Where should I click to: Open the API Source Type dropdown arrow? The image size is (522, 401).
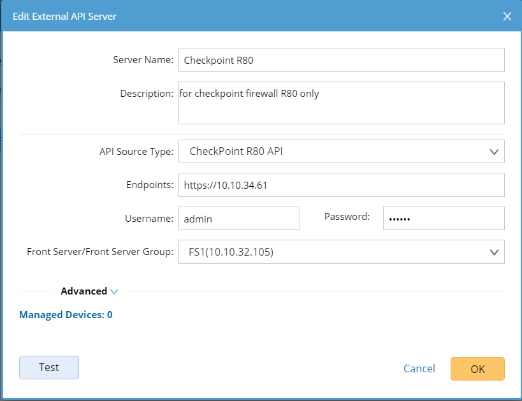493,152
